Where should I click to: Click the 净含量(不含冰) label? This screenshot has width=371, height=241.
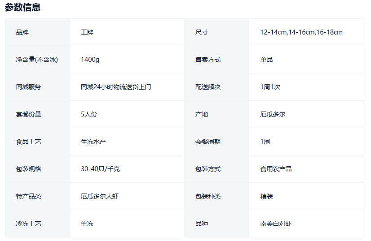point(37,60)
